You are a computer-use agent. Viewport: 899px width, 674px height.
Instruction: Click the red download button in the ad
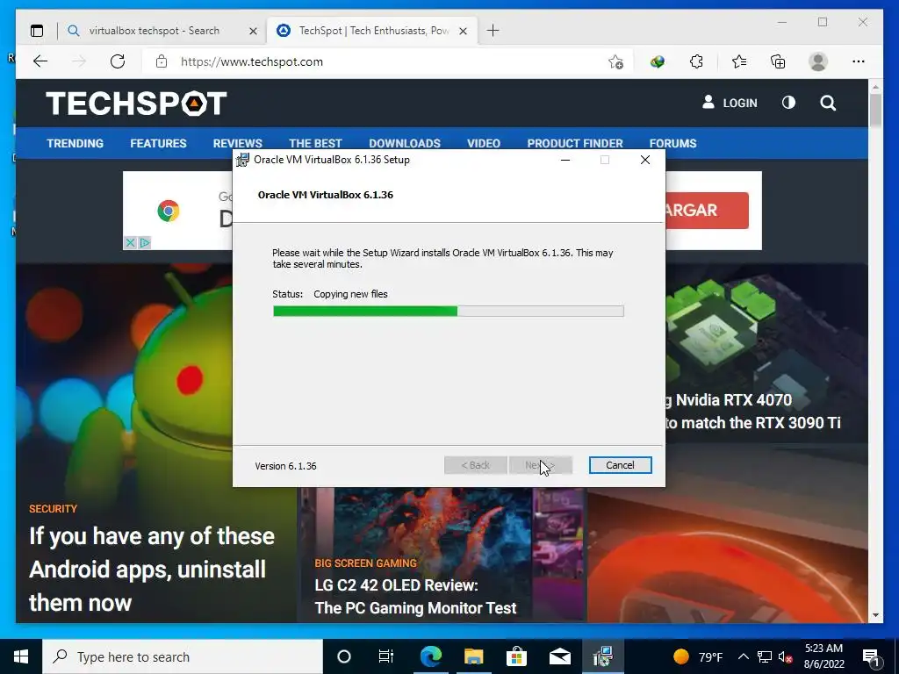click(707, 211)
